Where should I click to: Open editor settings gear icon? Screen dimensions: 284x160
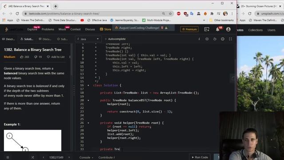(223, 39)
